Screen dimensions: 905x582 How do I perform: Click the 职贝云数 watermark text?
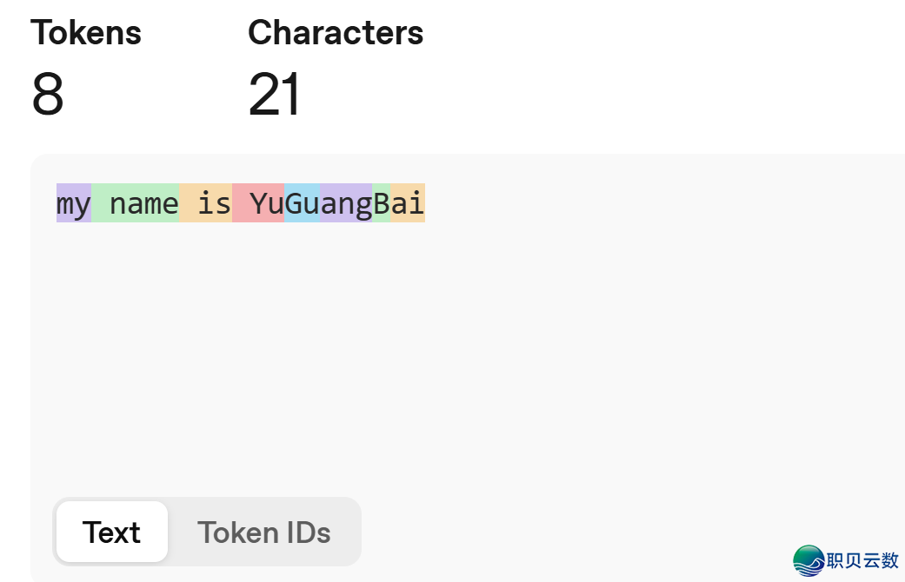(862, 560)
